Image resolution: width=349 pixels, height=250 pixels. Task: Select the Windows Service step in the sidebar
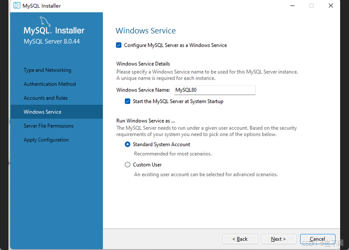[x=56, y=112]
